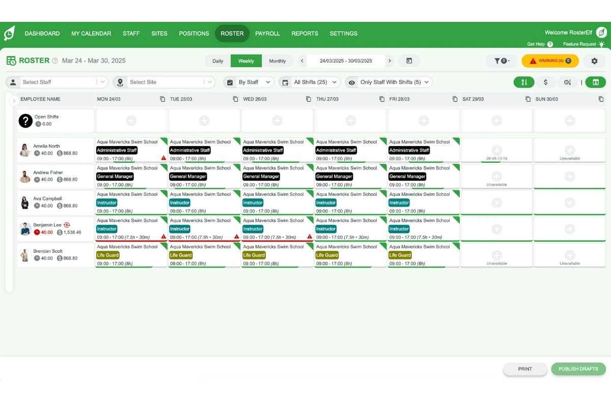Open the POSITIONS page
Screen dimensions: 611x407
click(194, 34)
